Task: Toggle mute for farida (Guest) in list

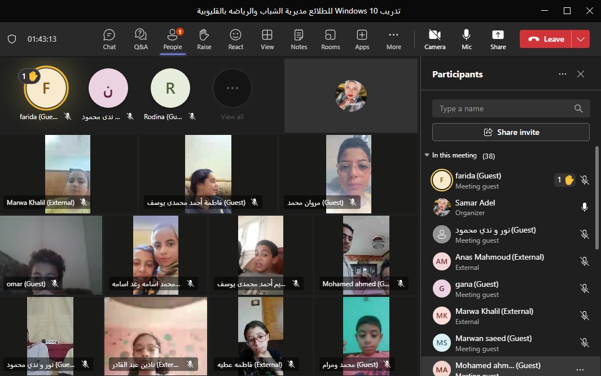Action: [x=585, y=180]
